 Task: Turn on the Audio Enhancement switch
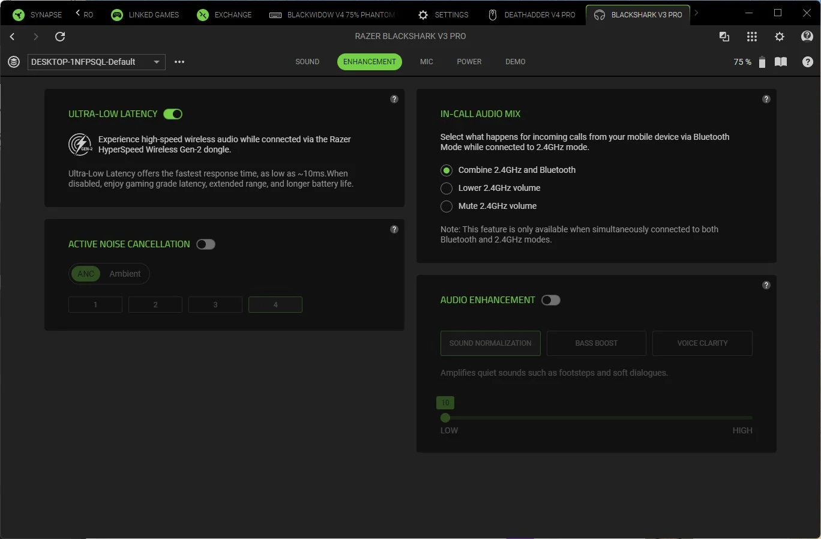tap(550, 300)
